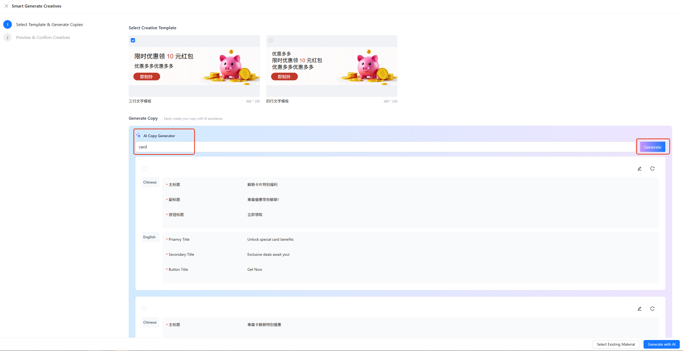Click the step 1 circle indicator
Screen dimensions: 683x351
tap(8, 24)
